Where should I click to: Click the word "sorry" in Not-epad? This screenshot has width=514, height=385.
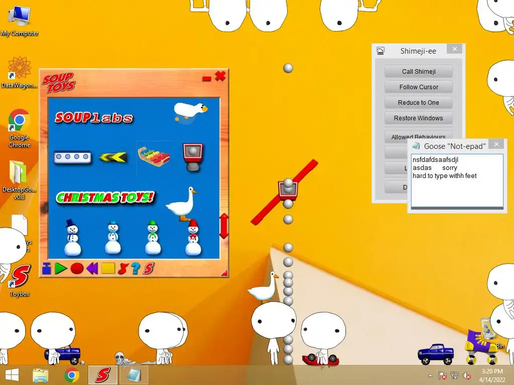click(x=449, y=168)
